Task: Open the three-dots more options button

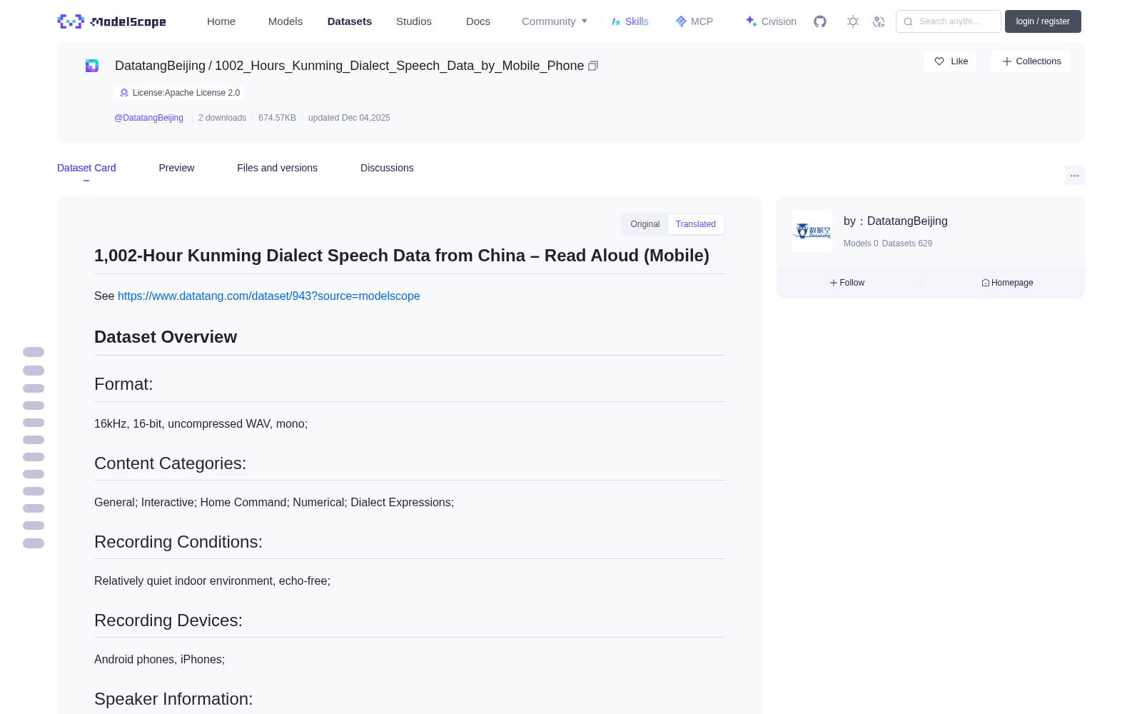Action: coord(1075,175)
